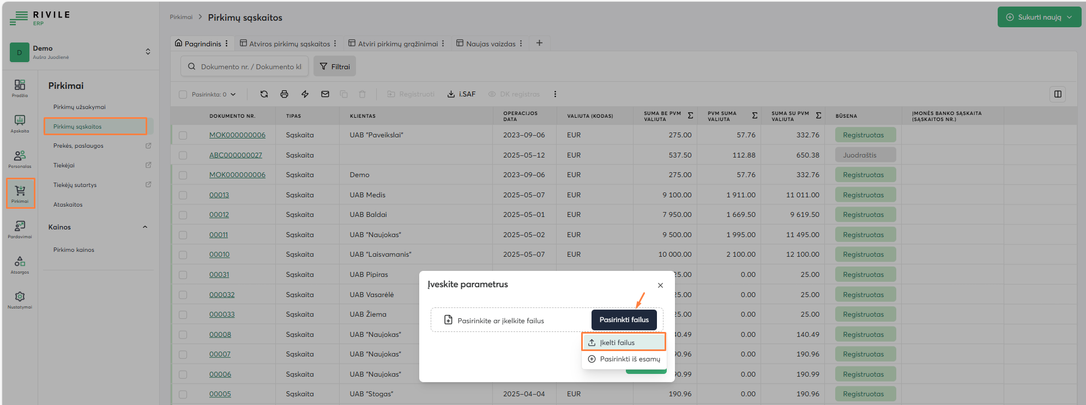Choose Įkelti failus from the menu
The width and height of the screenshot is (1086, 405).
click(623, 342)
